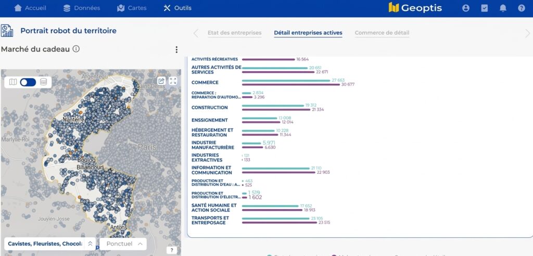Screen dimensions: 533x256
Task: Click the HÉBERGEMENT ET RESTAURATION label
Action: [212, 133]
